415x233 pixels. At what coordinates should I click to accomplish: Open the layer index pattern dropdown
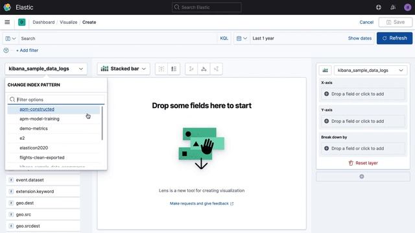[x=370, y=71]
